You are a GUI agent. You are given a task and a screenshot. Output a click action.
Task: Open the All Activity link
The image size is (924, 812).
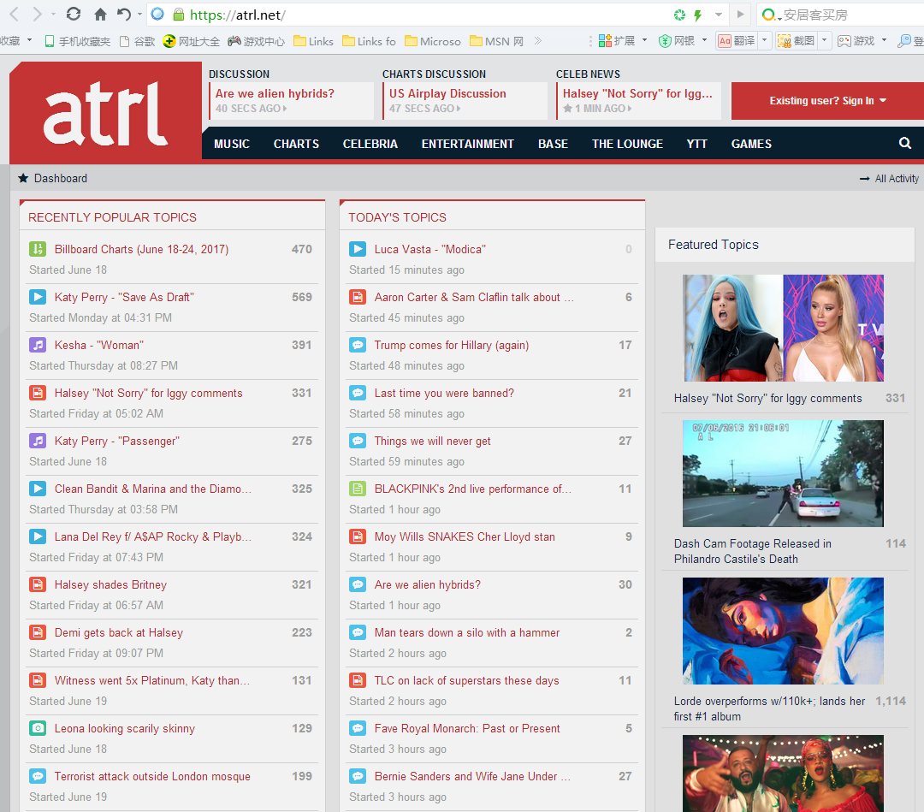tap(890, 179)
